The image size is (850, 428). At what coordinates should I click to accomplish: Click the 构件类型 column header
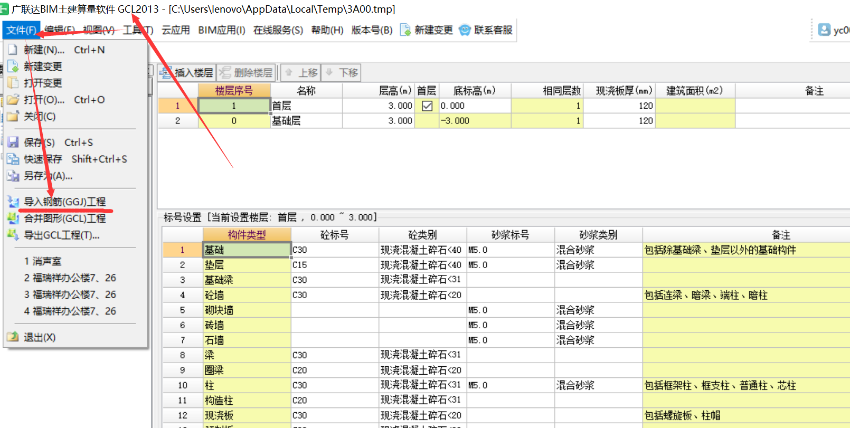pyautogui.click(x=247, y=235)
